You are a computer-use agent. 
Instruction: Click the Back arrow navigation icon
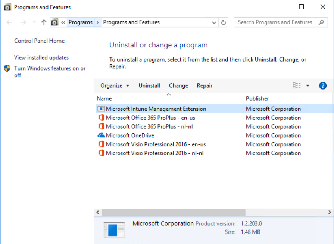(x=10, y=22)
